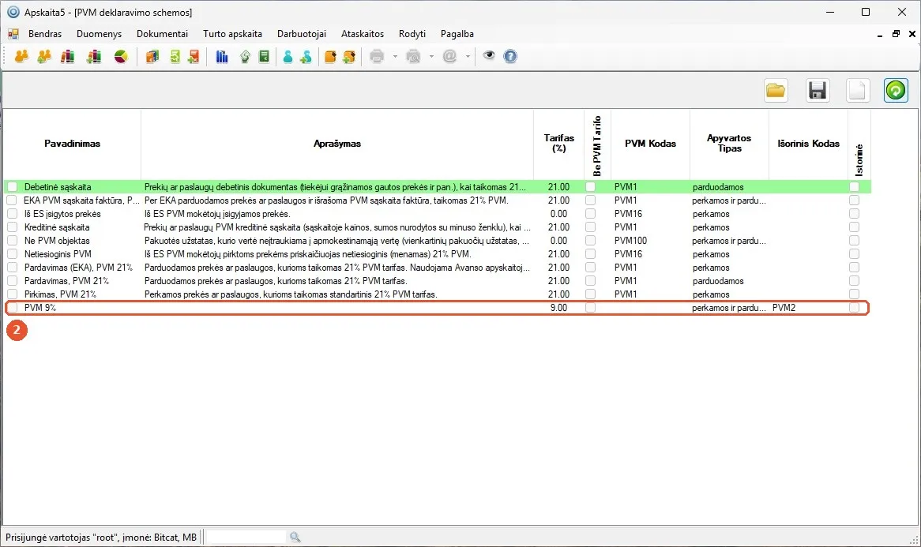Click the @ email toolbar icon
The height and width of the screenshot is (547, 921).
(450, 56)
